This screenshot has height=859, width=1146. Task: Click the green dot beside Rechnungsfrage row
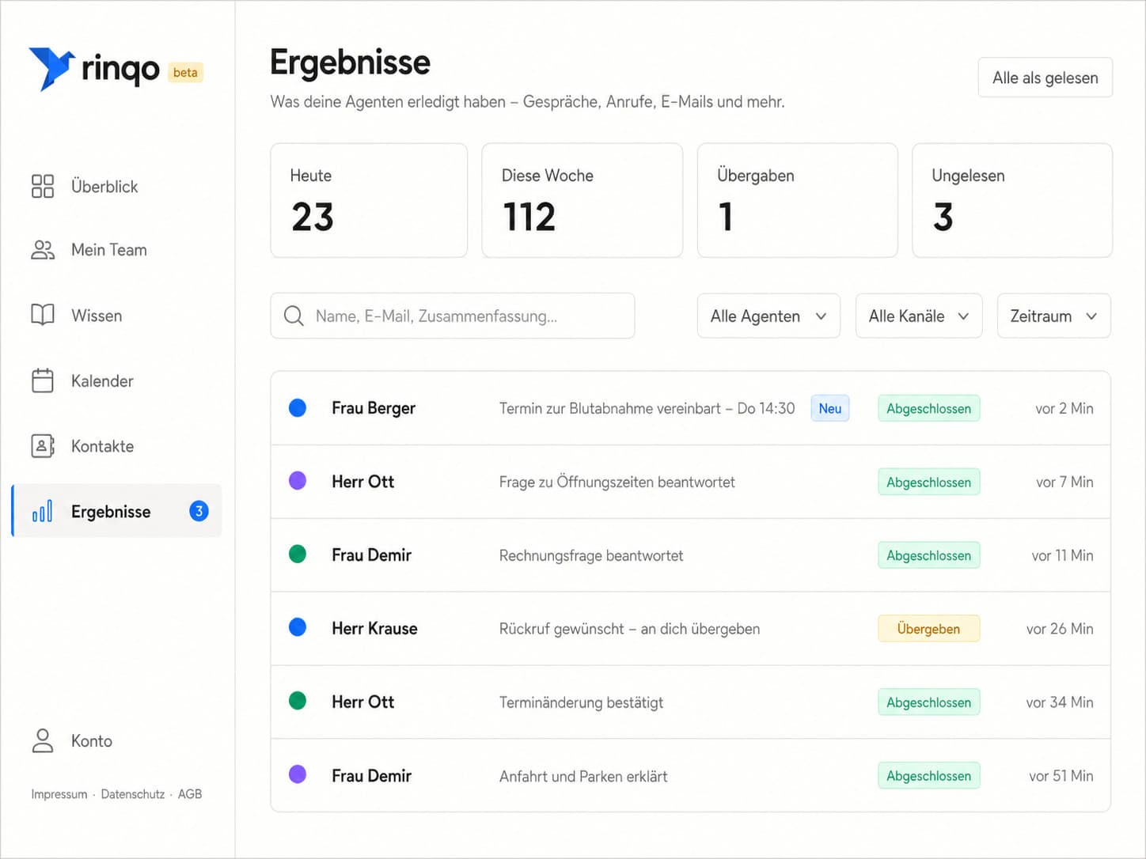click(298, 554)
